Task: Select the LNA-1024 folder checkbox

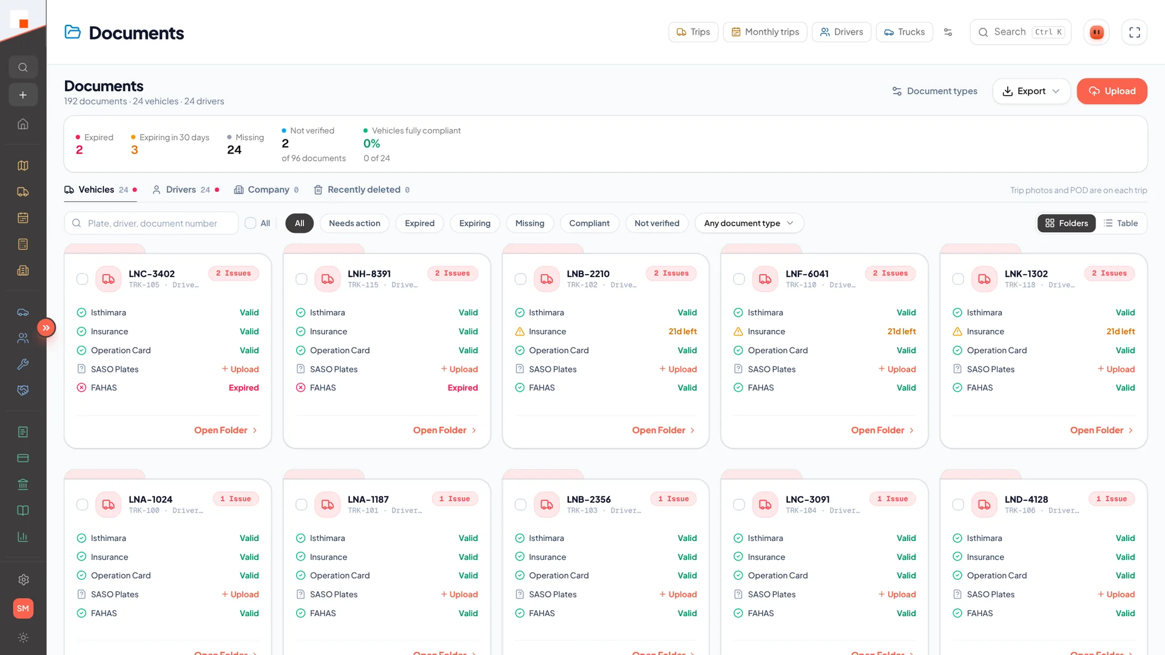Action: 83,505
